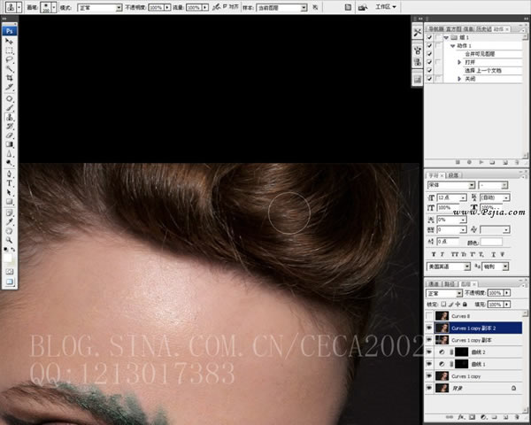
Task: Select the Brush tool
Action: (9, 108)
